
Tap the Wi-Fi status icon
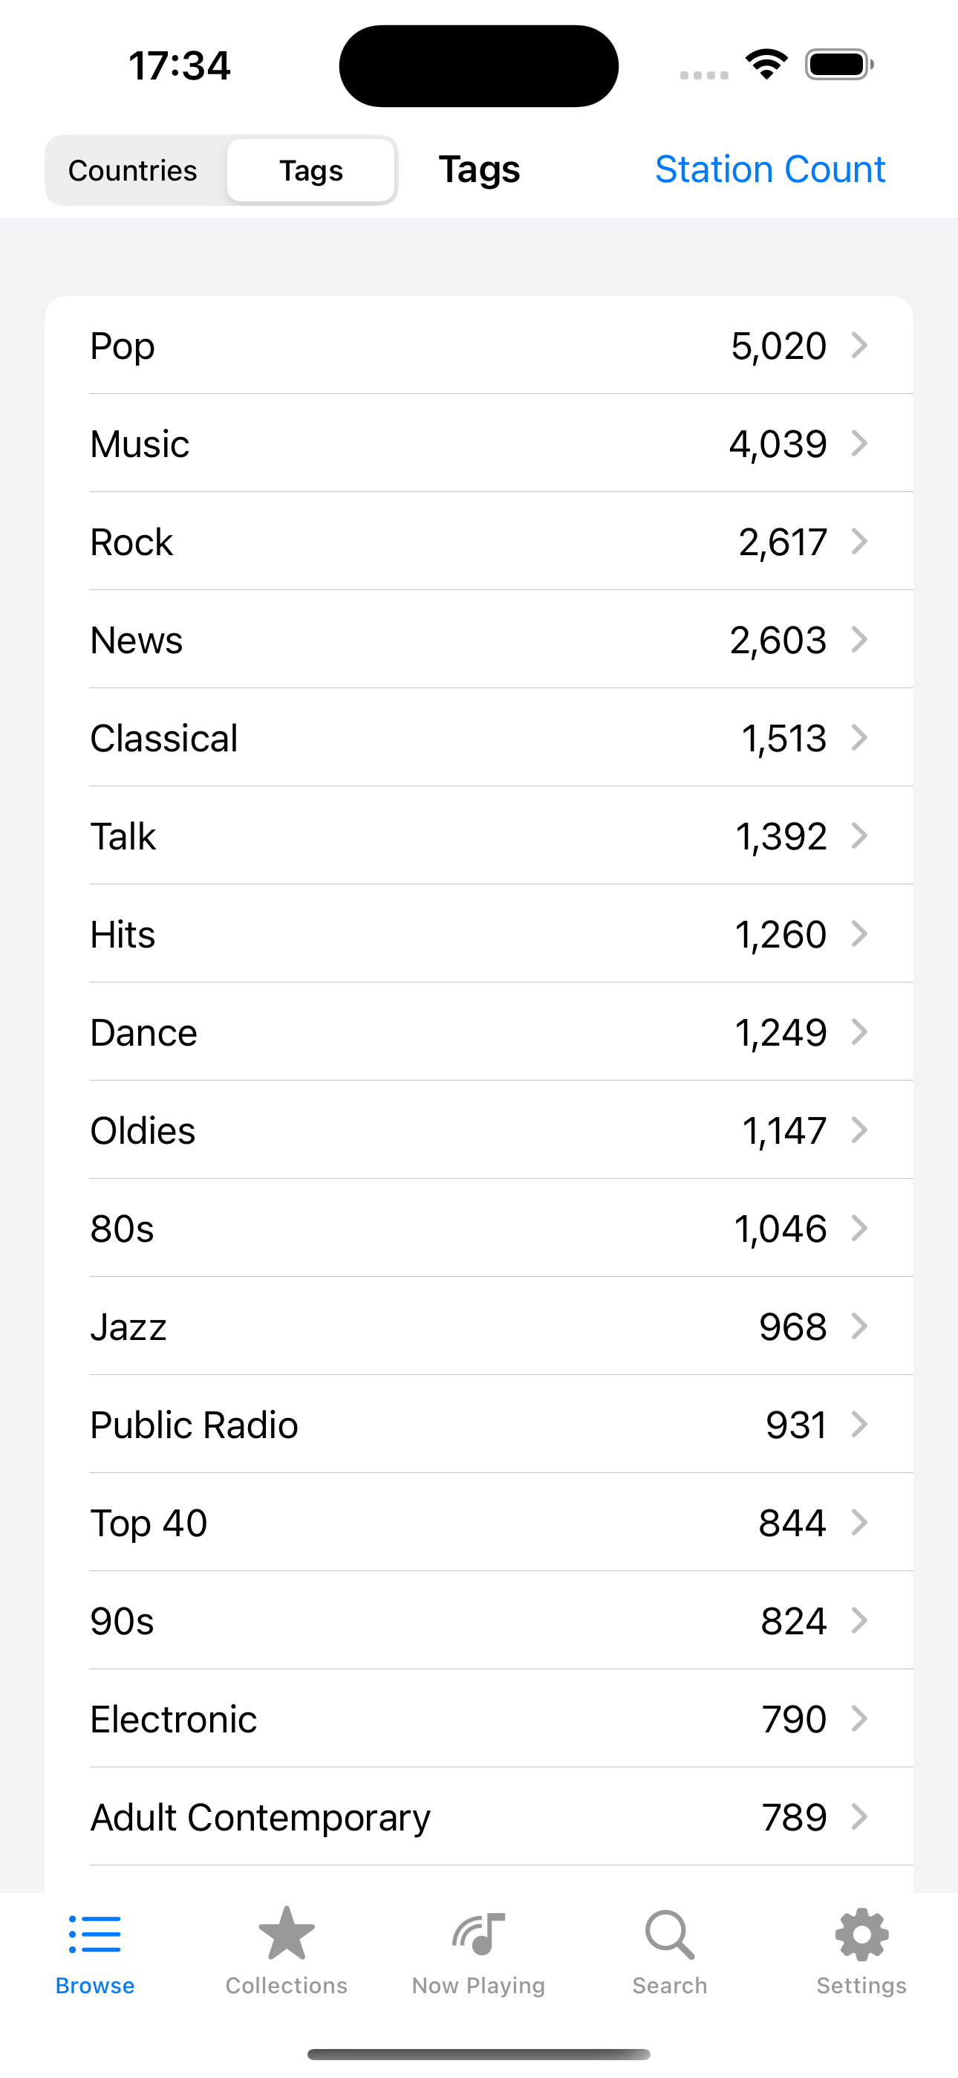[x=766, y=64]
